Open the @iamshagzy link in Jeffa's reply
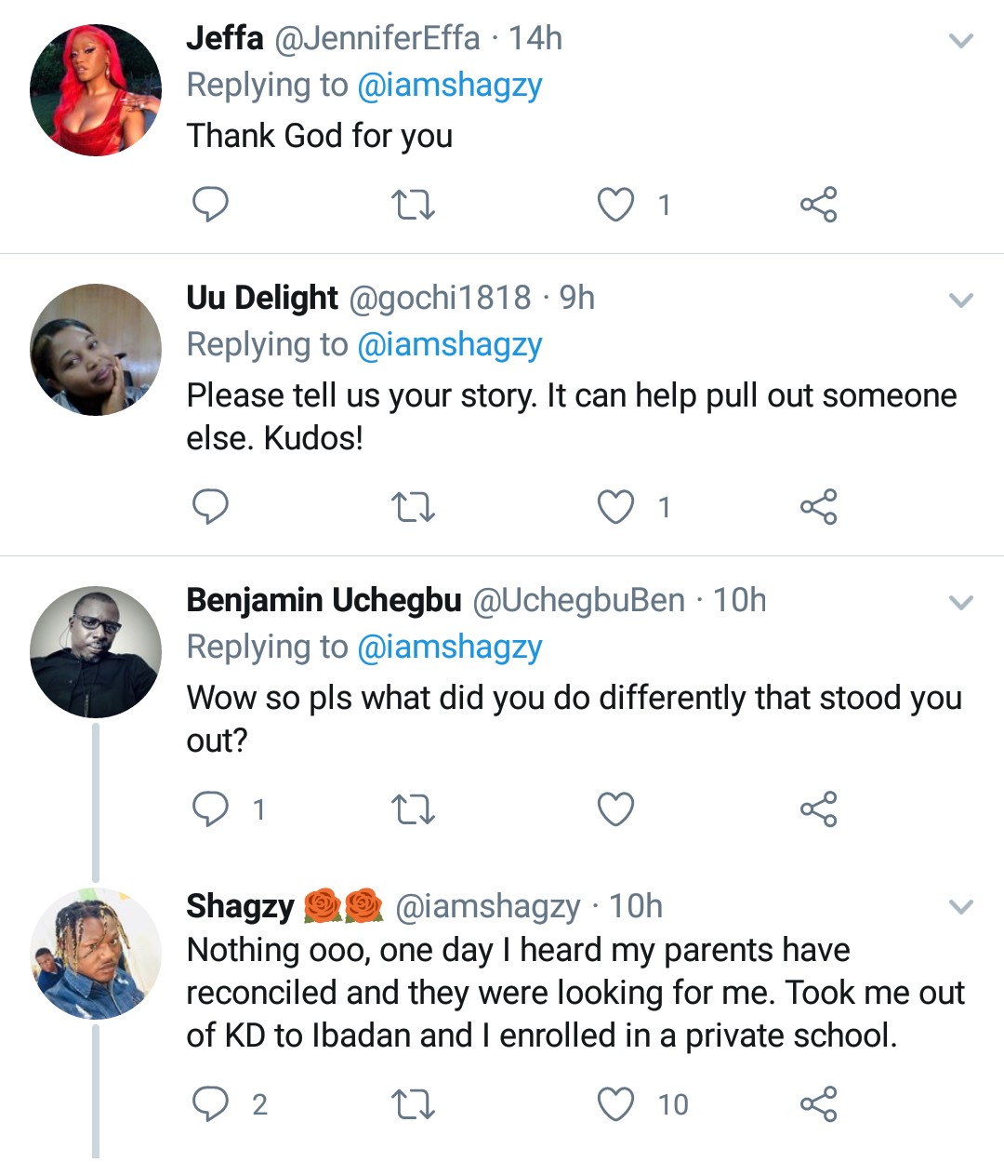Image resolution: width=1004 pixels, height=1162 pixels. click(449, 86)
